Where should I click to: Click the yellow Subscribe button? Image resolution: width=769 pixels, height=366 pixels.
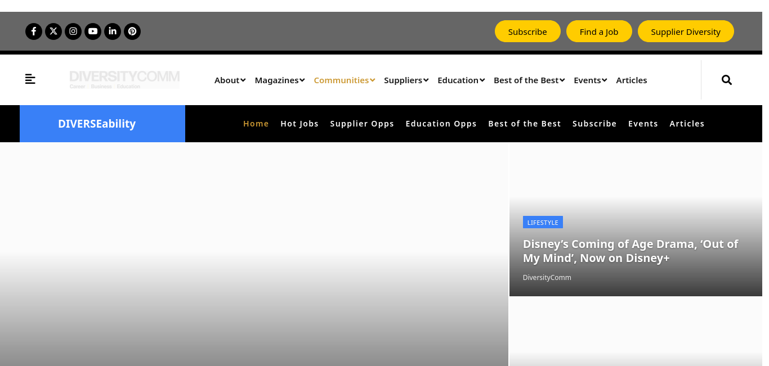click(527, 31)
